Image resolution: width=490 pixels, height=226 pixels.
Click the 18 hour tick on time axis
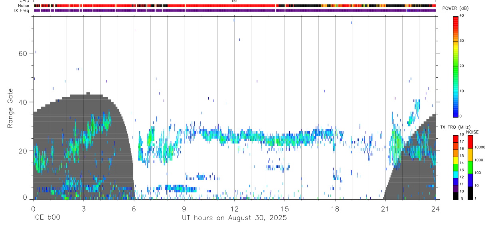[x=335, y=208]
